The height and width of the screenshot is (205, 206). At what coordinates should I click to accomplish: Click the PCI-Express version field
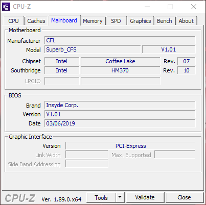point(130,146)
